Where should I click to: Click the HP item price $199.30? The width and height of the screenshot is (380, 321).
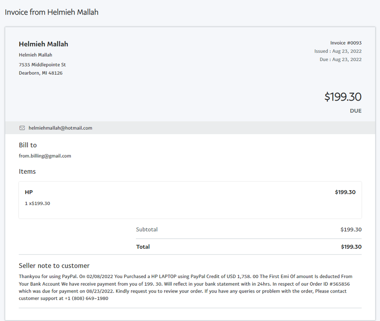pyautogui.click(x=345, y=192)
